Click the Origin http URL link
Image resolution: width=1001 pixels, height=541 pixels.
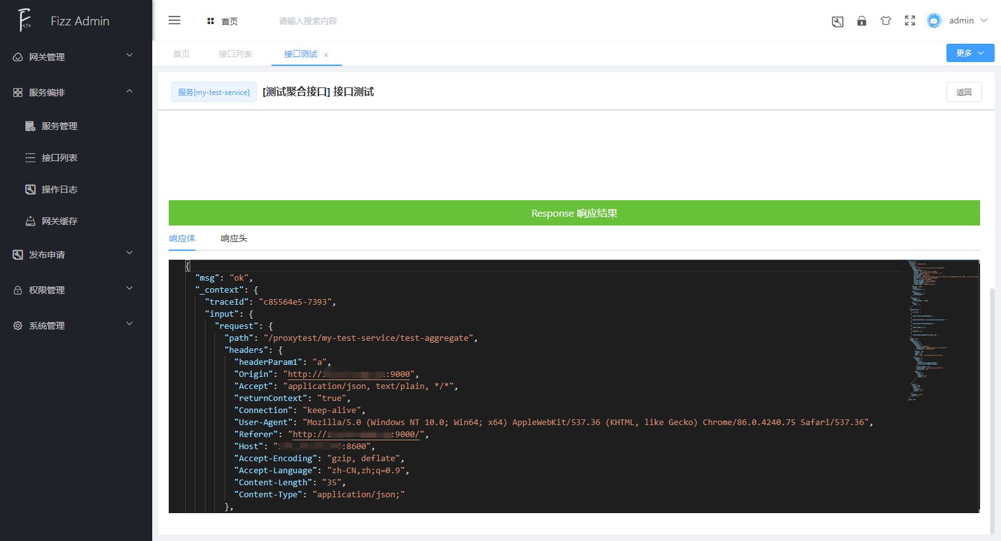[x=349, y=374]
